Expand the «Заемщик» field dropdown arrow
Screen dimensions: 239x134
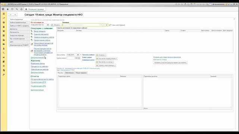[x=101, y=25]
